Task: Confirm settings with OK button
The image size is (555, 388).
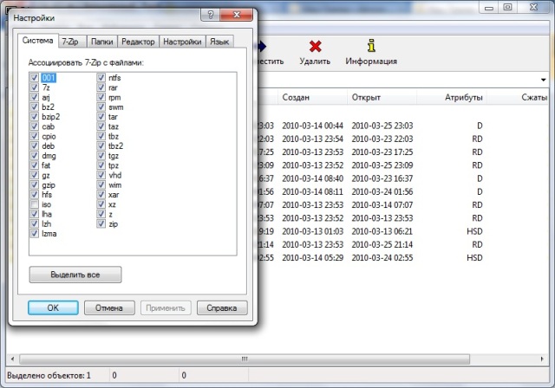Action: 53,307
